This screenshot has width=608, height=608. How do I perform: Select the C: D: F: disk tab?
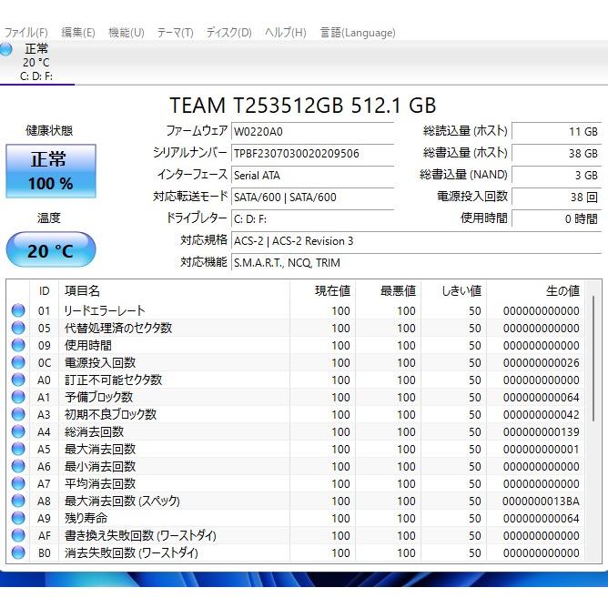pos(36,76)
